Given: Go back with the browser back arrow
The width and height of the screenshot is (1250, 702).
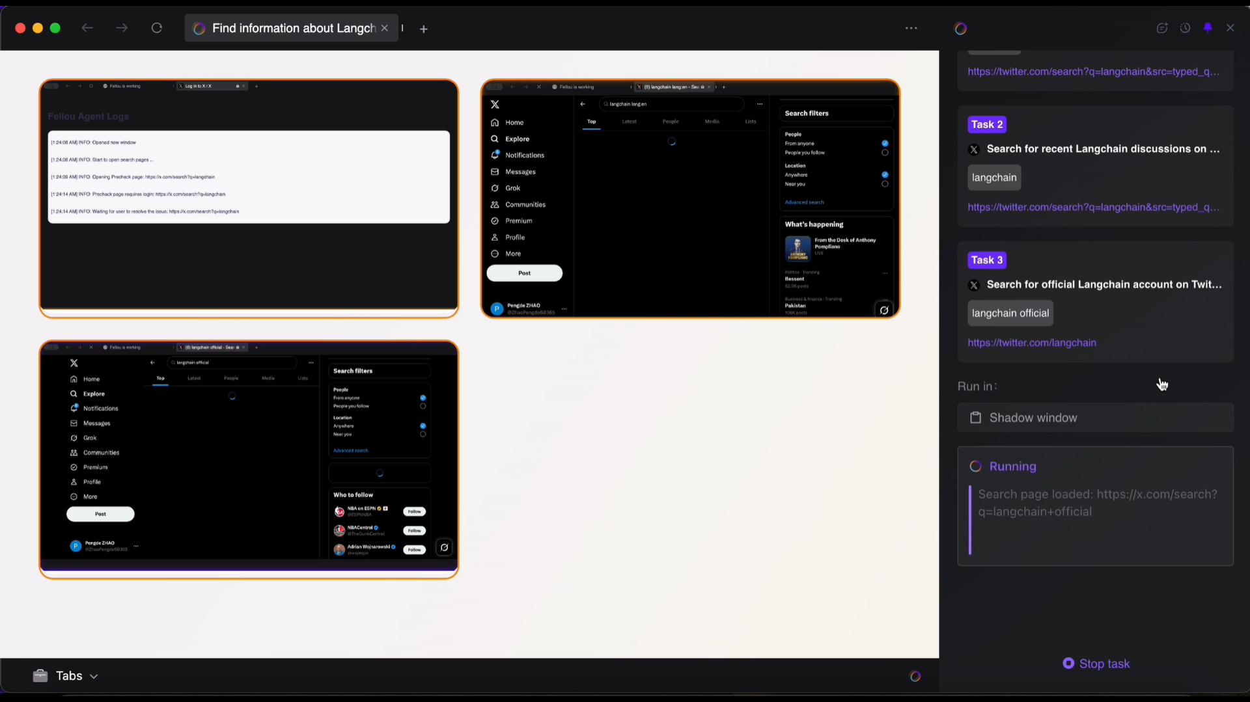Looking at the screenshot, I should (87, 28).
